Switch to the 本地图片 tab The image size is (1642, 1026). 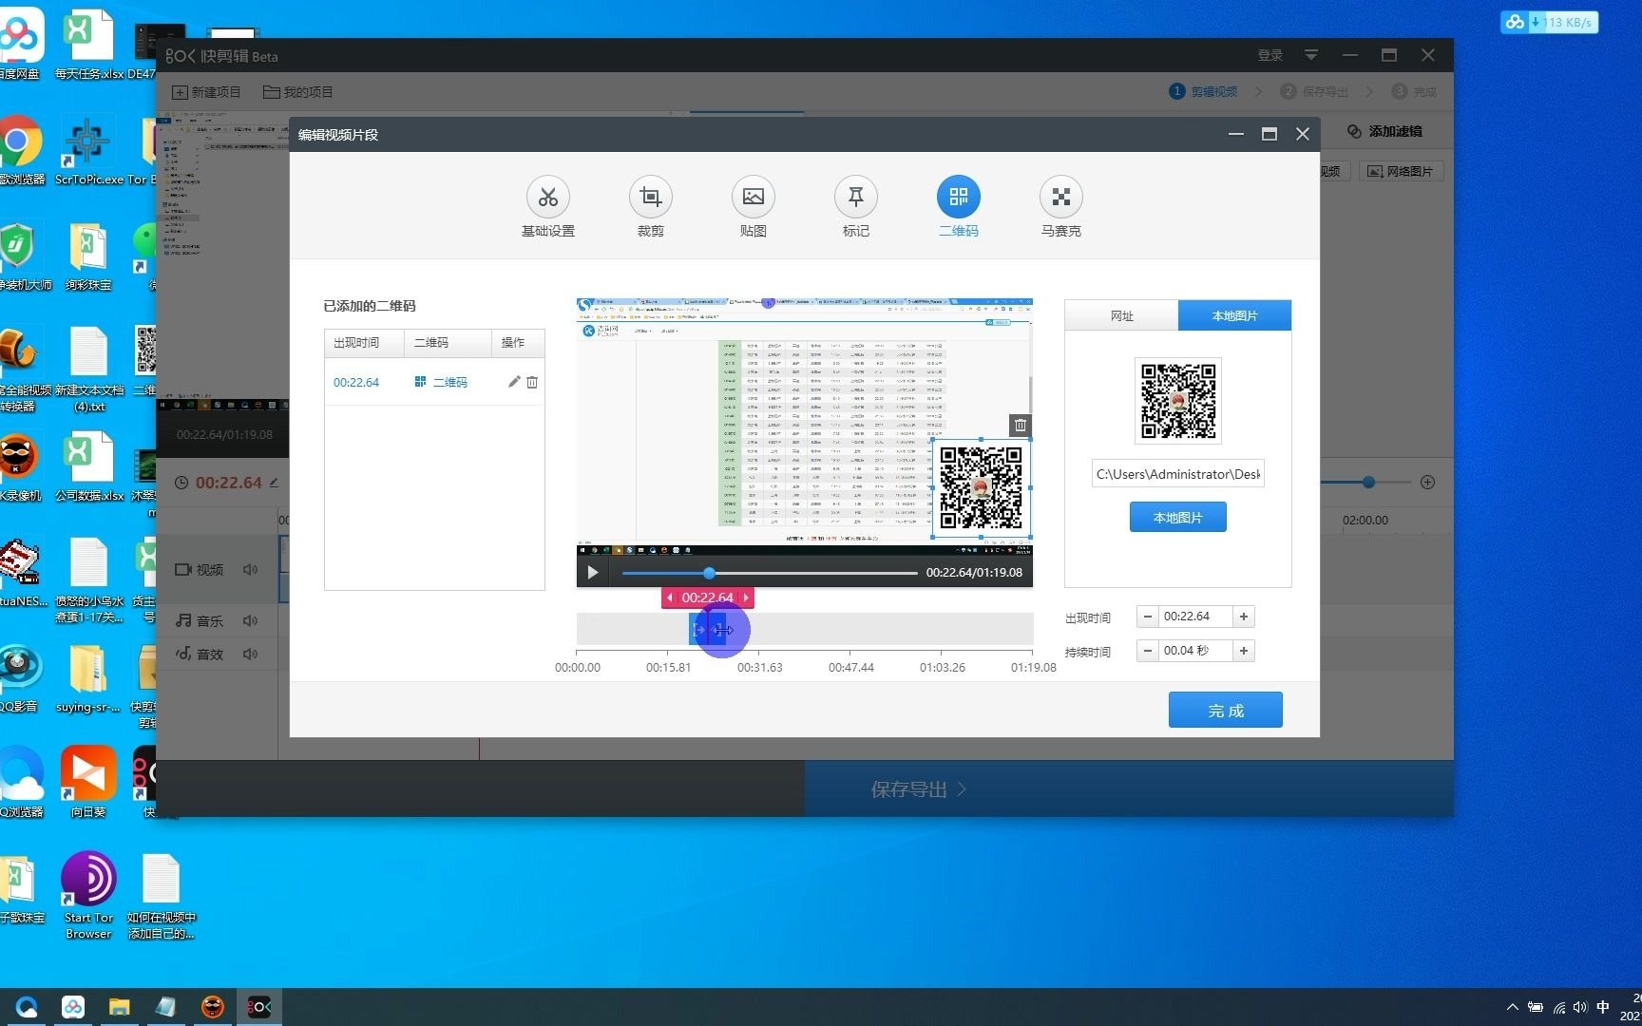(x=1234, y=315)
